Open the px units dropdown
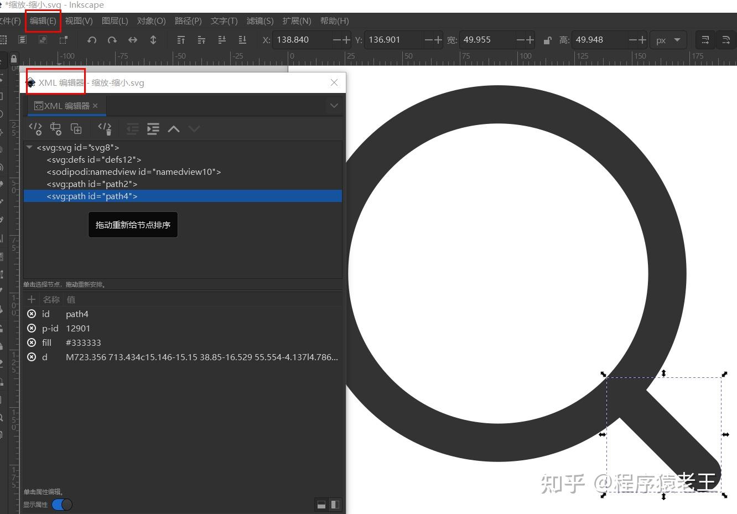Image resolution: width=737 pixels, height=514 pixels. (668, 39)
